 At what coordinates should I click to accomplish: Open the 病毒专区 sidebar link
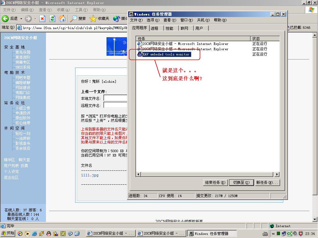coord(23,62)
